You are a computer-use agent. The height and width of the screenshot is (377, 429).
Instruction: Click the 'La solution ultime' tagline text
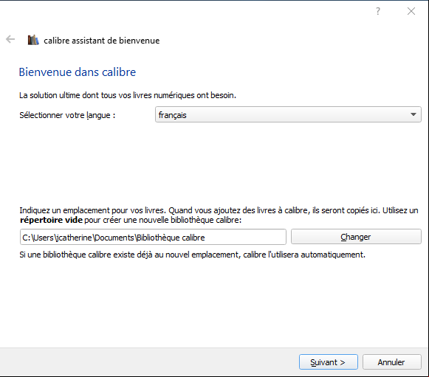pos(128,95)
